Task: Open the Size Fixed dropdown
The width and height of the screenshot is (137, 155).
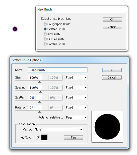Action: 76,77
